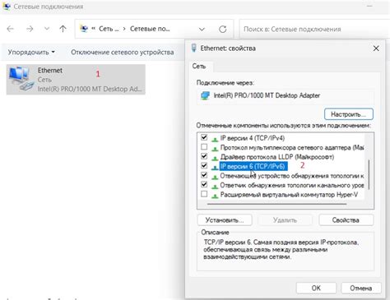
Task: Click the Сеть breadcrumb in address bar
Action: tap(109, 29)
